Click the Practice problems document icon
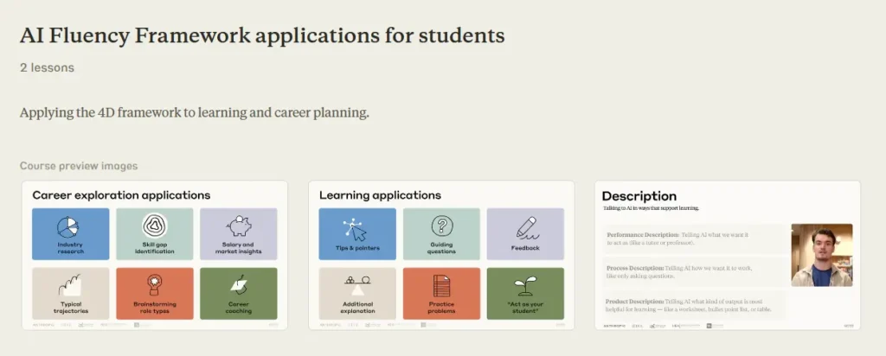The height and width of the screenshot is (356, 886). point(441,286)
